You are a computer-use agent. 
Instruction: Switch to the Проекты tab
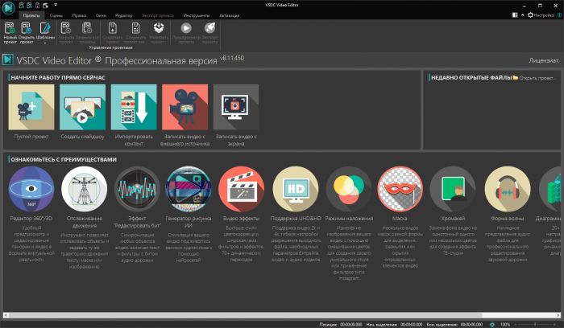pyautogui.click(x=31, y=15)
